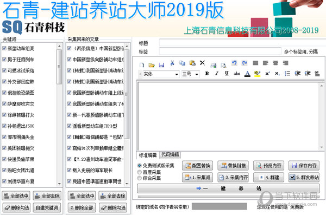
Task: Save using the floppy disk icon
Action: pyautogui.click(x=161, y=65)
